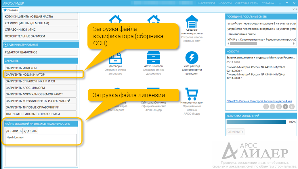The image size is (298, 169).
Task: Open Новости in the title bar
Action: click(225, 3)
